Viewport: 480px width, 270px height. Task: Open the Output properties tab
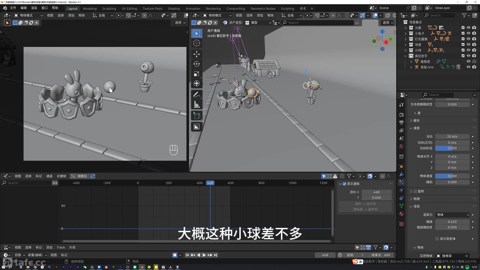401,122
